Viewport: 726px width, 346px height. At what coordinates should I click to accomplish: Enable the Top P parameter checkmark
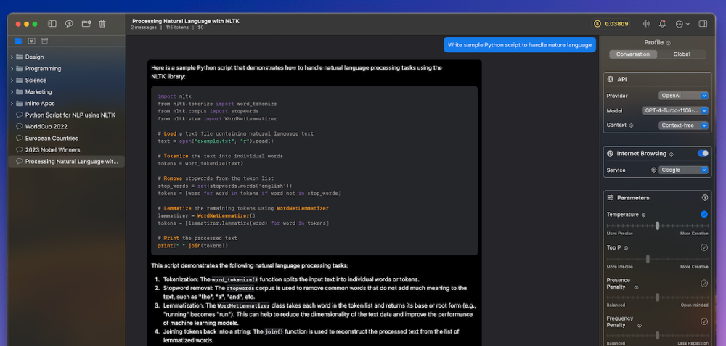pos(704,247)
